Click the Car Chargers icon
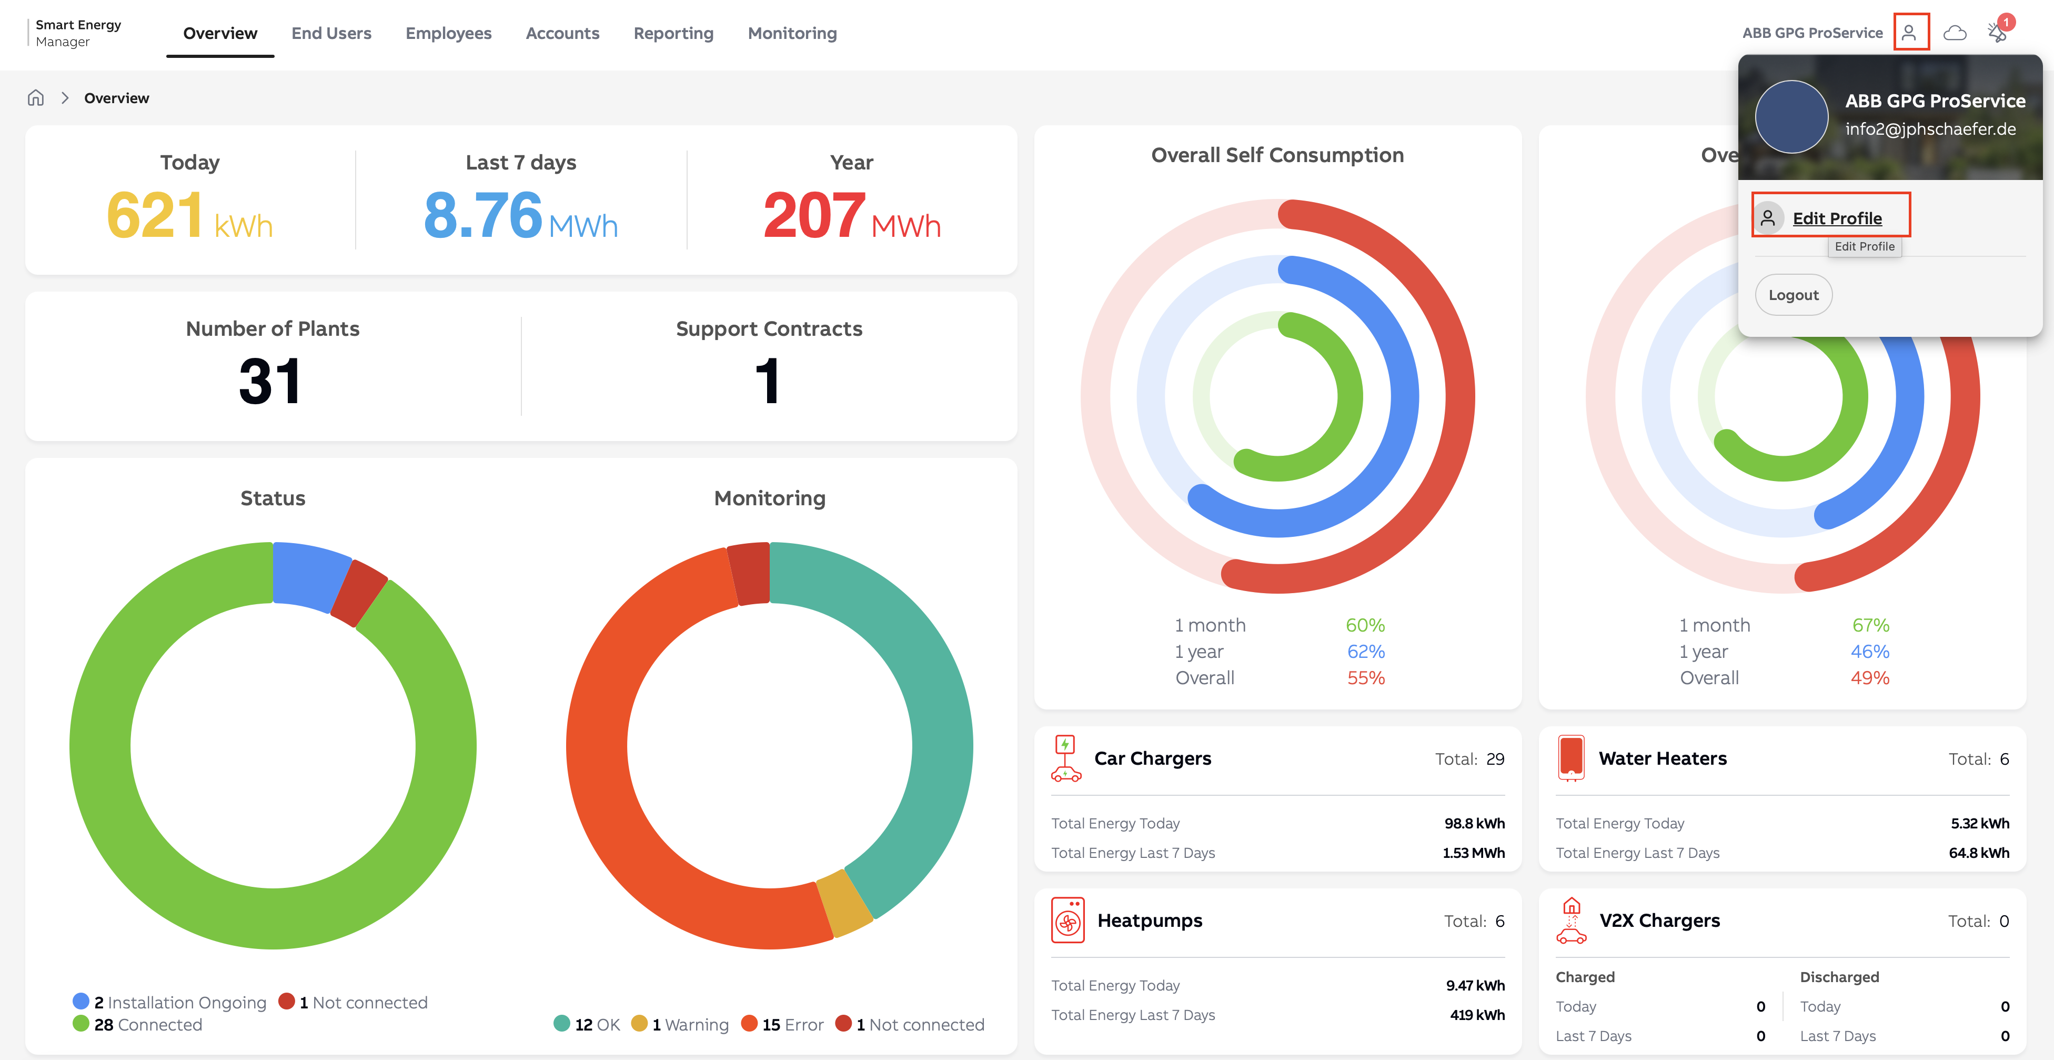Image resolution: width=2054 pixels, height=1060 pixels. click(x=1065, y=758)
